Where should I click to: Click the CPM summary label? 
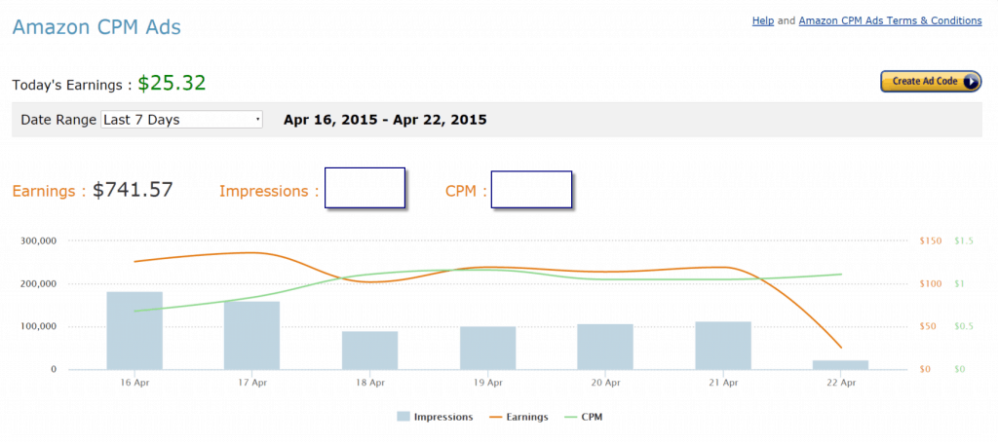[x=467, y=191]
